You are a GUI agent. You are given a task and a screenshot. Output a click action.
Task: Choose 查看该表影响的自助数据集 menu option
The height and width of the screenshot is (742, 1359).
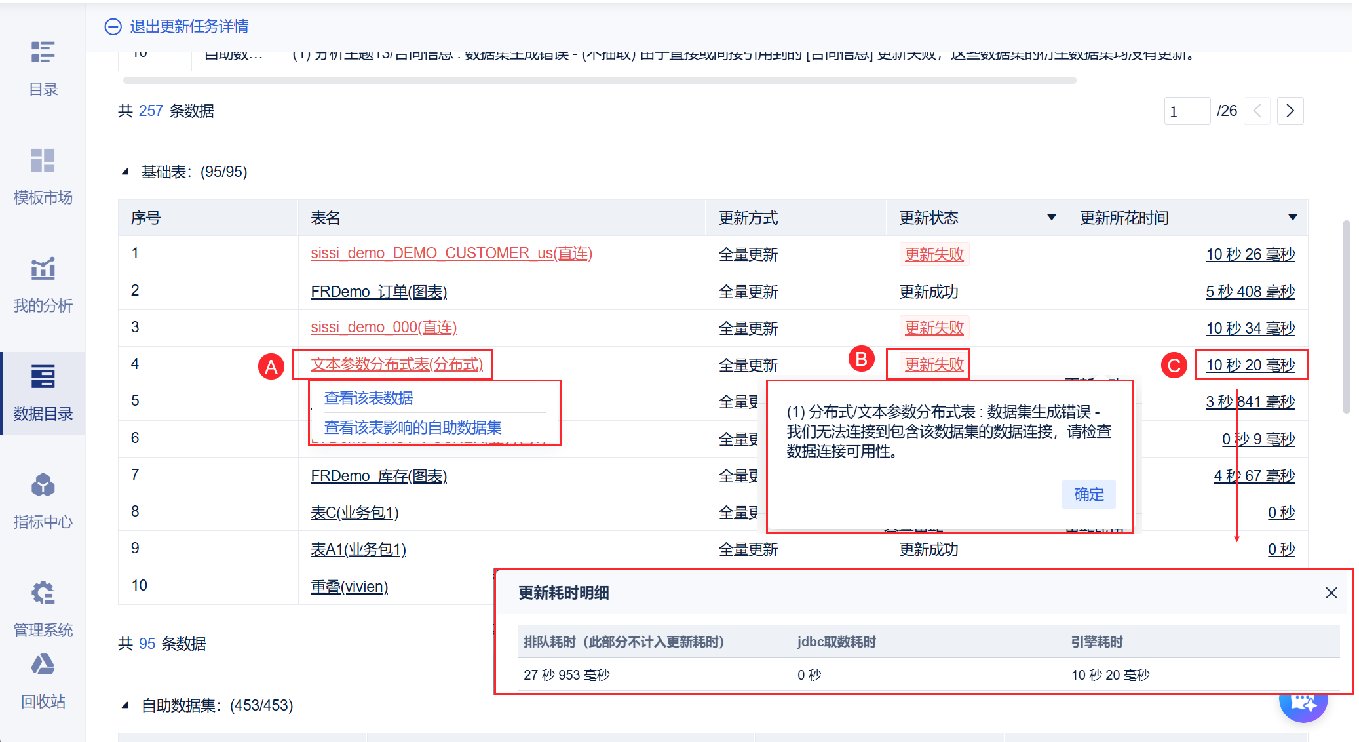[x=412, y=427]
